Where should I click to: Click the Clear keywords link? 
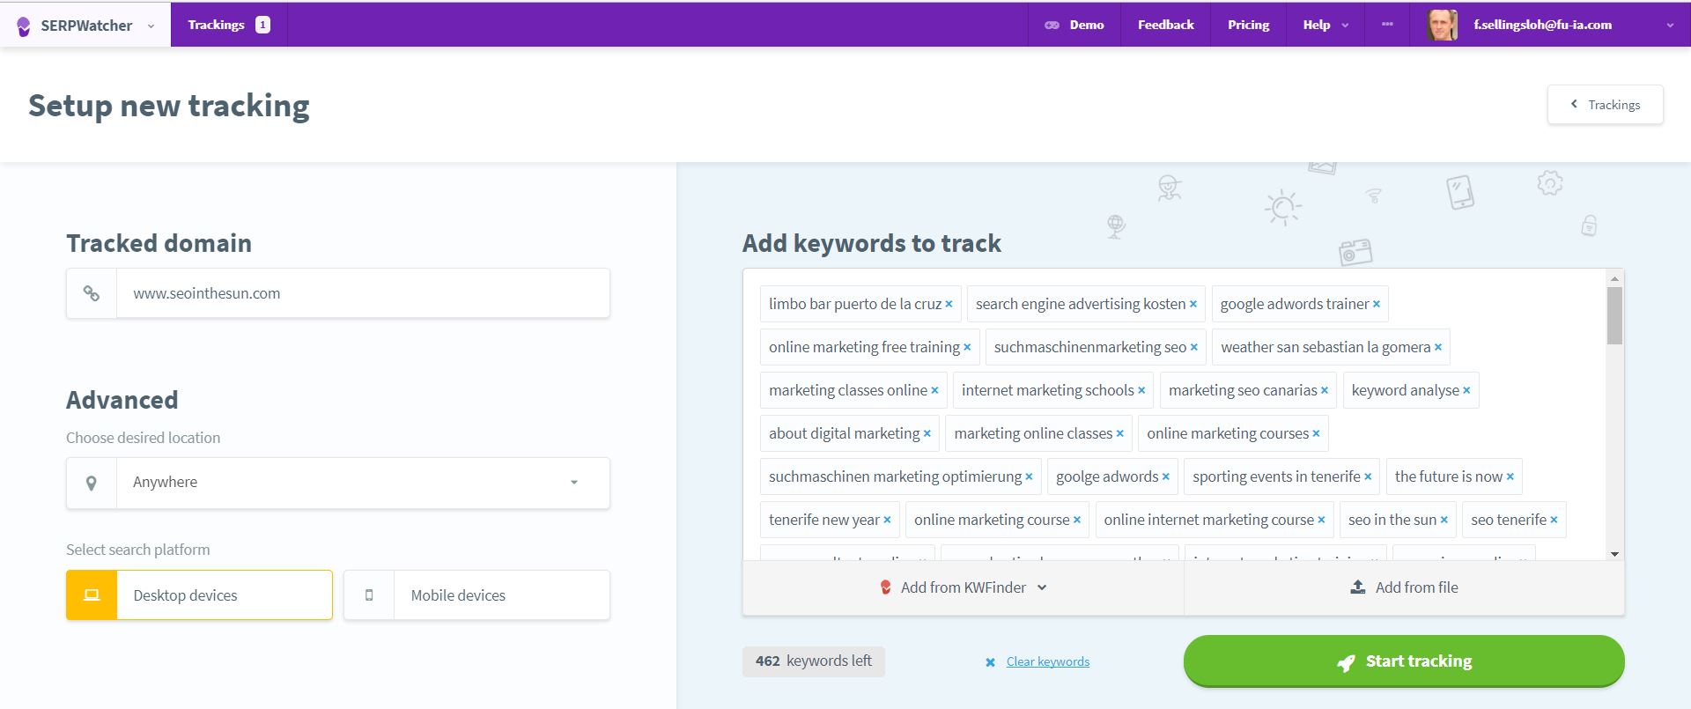pos(1047,661)
